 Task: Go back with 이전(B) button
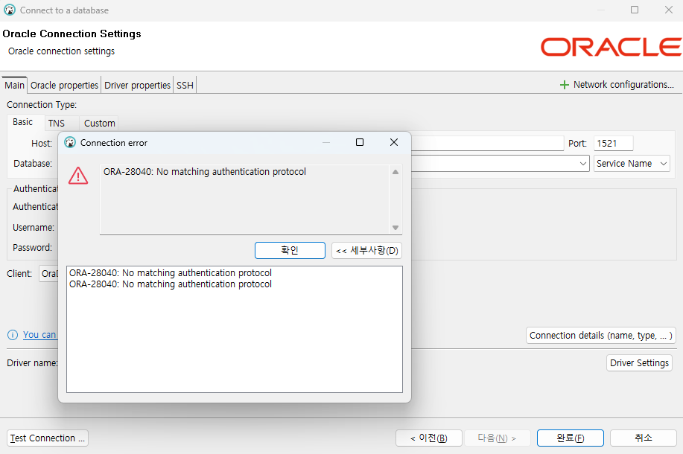pyautogui.click(x=428, y=438)
